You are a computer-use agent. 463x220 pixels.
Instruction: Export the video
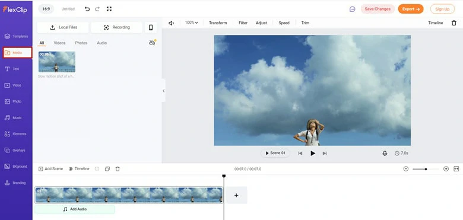click(411, 9)
